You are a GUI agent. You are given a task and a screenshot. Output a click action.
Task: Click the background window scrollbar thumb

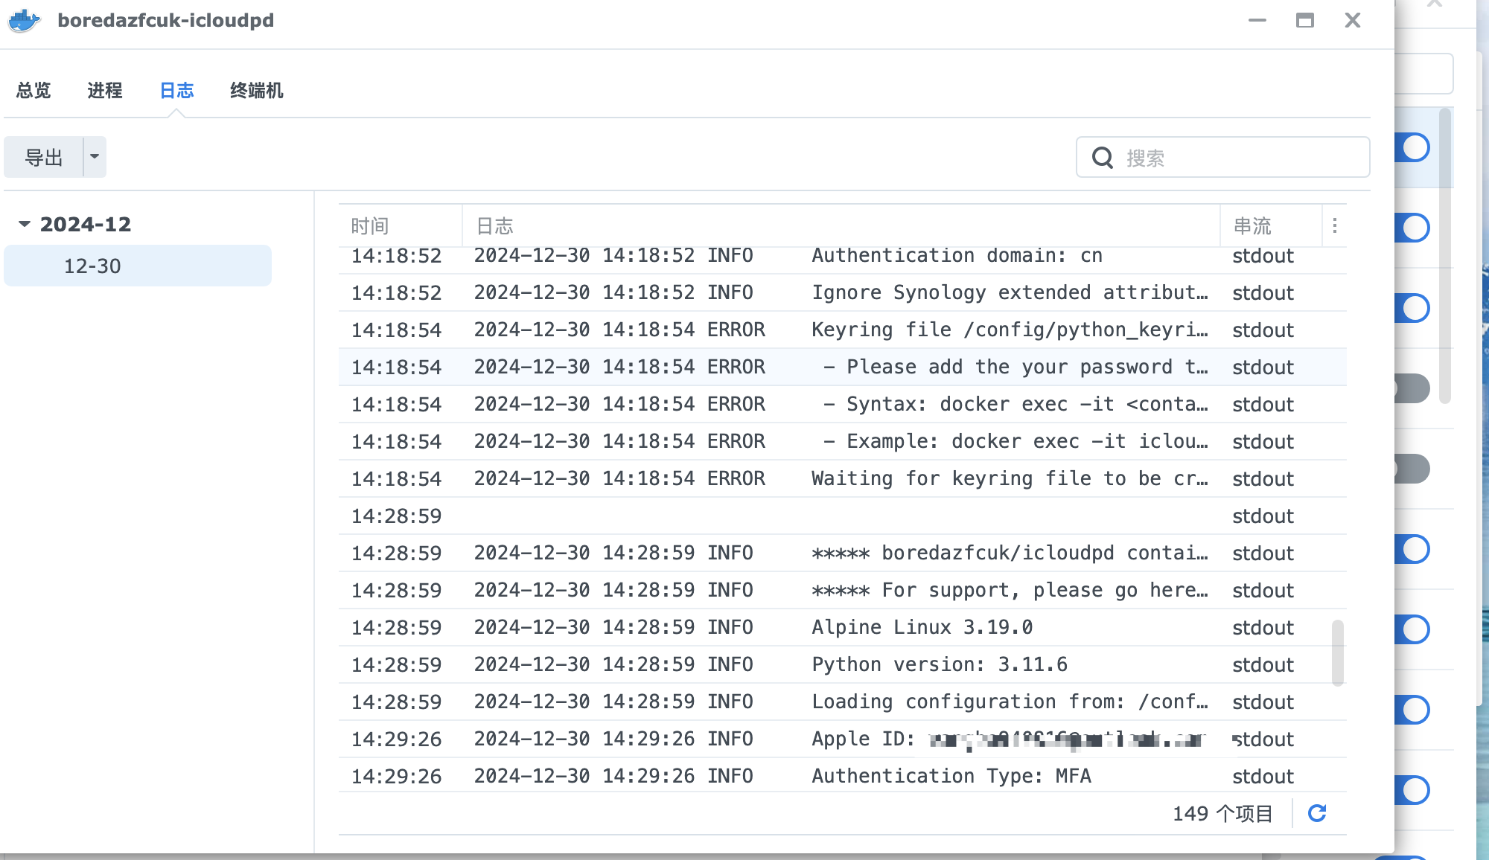(1445, 256)
